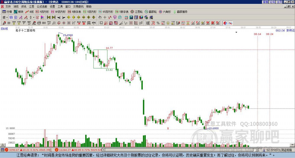
Task: Click the 08-14 date marker
Action: pyautogui.click(x=257, y=34)
